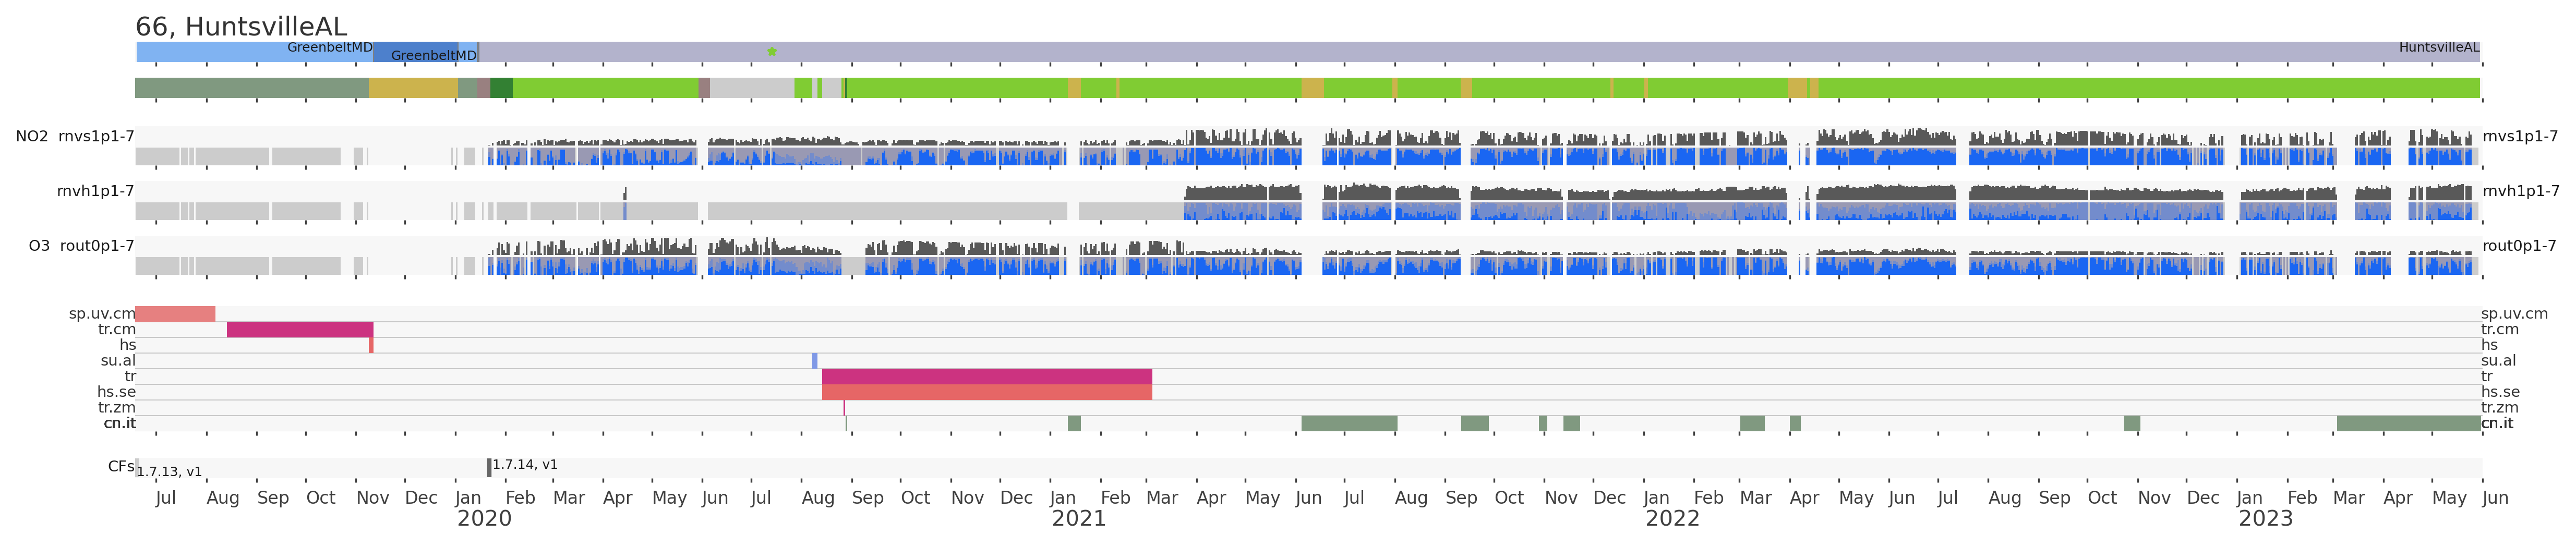Image resolution: width=2576 pixels, height=546 pixels.
Task: Click the thin tr.zm marker line
Action: tap(844, 408)
